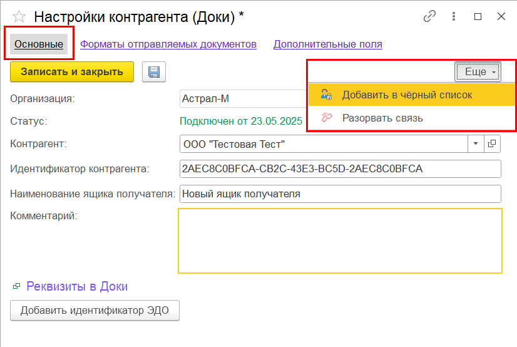The image size is (517, 347).
Task: Click status text Подключен от 23.05.2025
Action: click(241, 121)
